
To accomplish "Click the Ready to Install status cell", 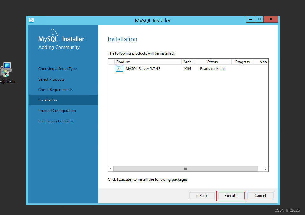I will tap(213, 69).
